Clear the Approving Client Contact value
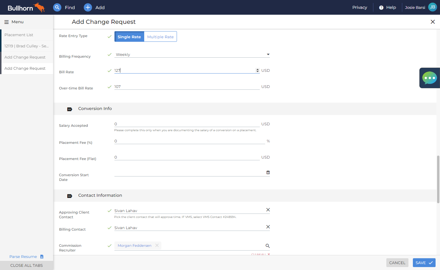This screenshot has width=440, height=270. (268, 210)
